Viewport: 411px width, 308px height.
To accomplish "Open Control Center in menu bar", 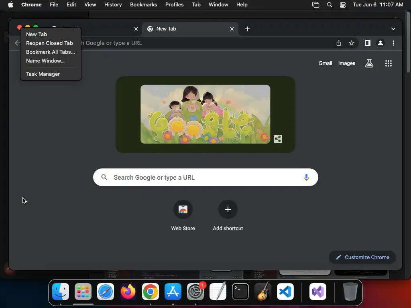I will pos(343,5).
